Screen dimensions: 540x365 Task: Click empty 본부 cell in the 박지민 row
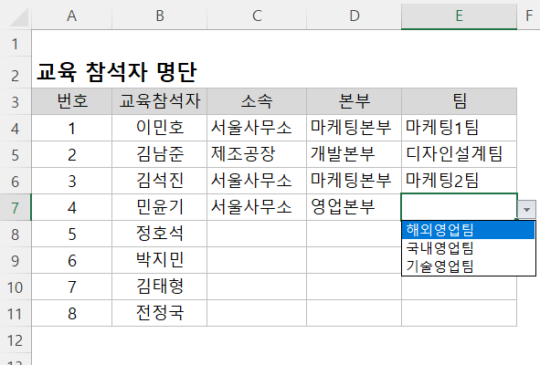point(354,260)
